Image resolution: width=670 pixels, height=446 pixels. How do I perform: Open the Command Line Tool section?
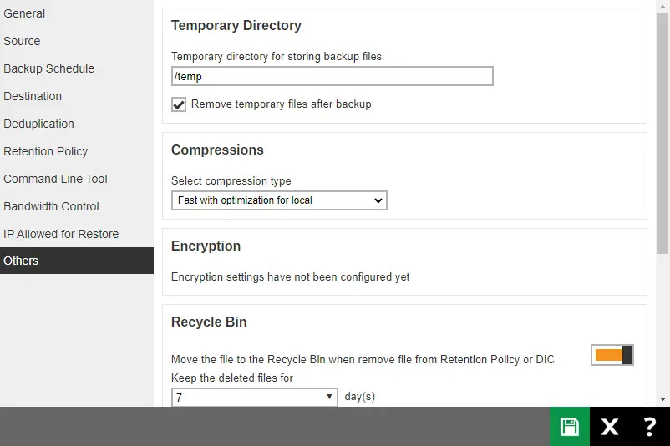click(56, 179)
